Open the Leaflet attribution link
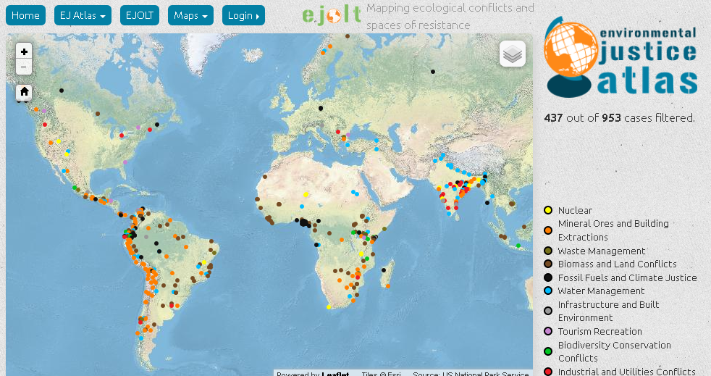This screenshot has height=376, width=711. [335, 374]
